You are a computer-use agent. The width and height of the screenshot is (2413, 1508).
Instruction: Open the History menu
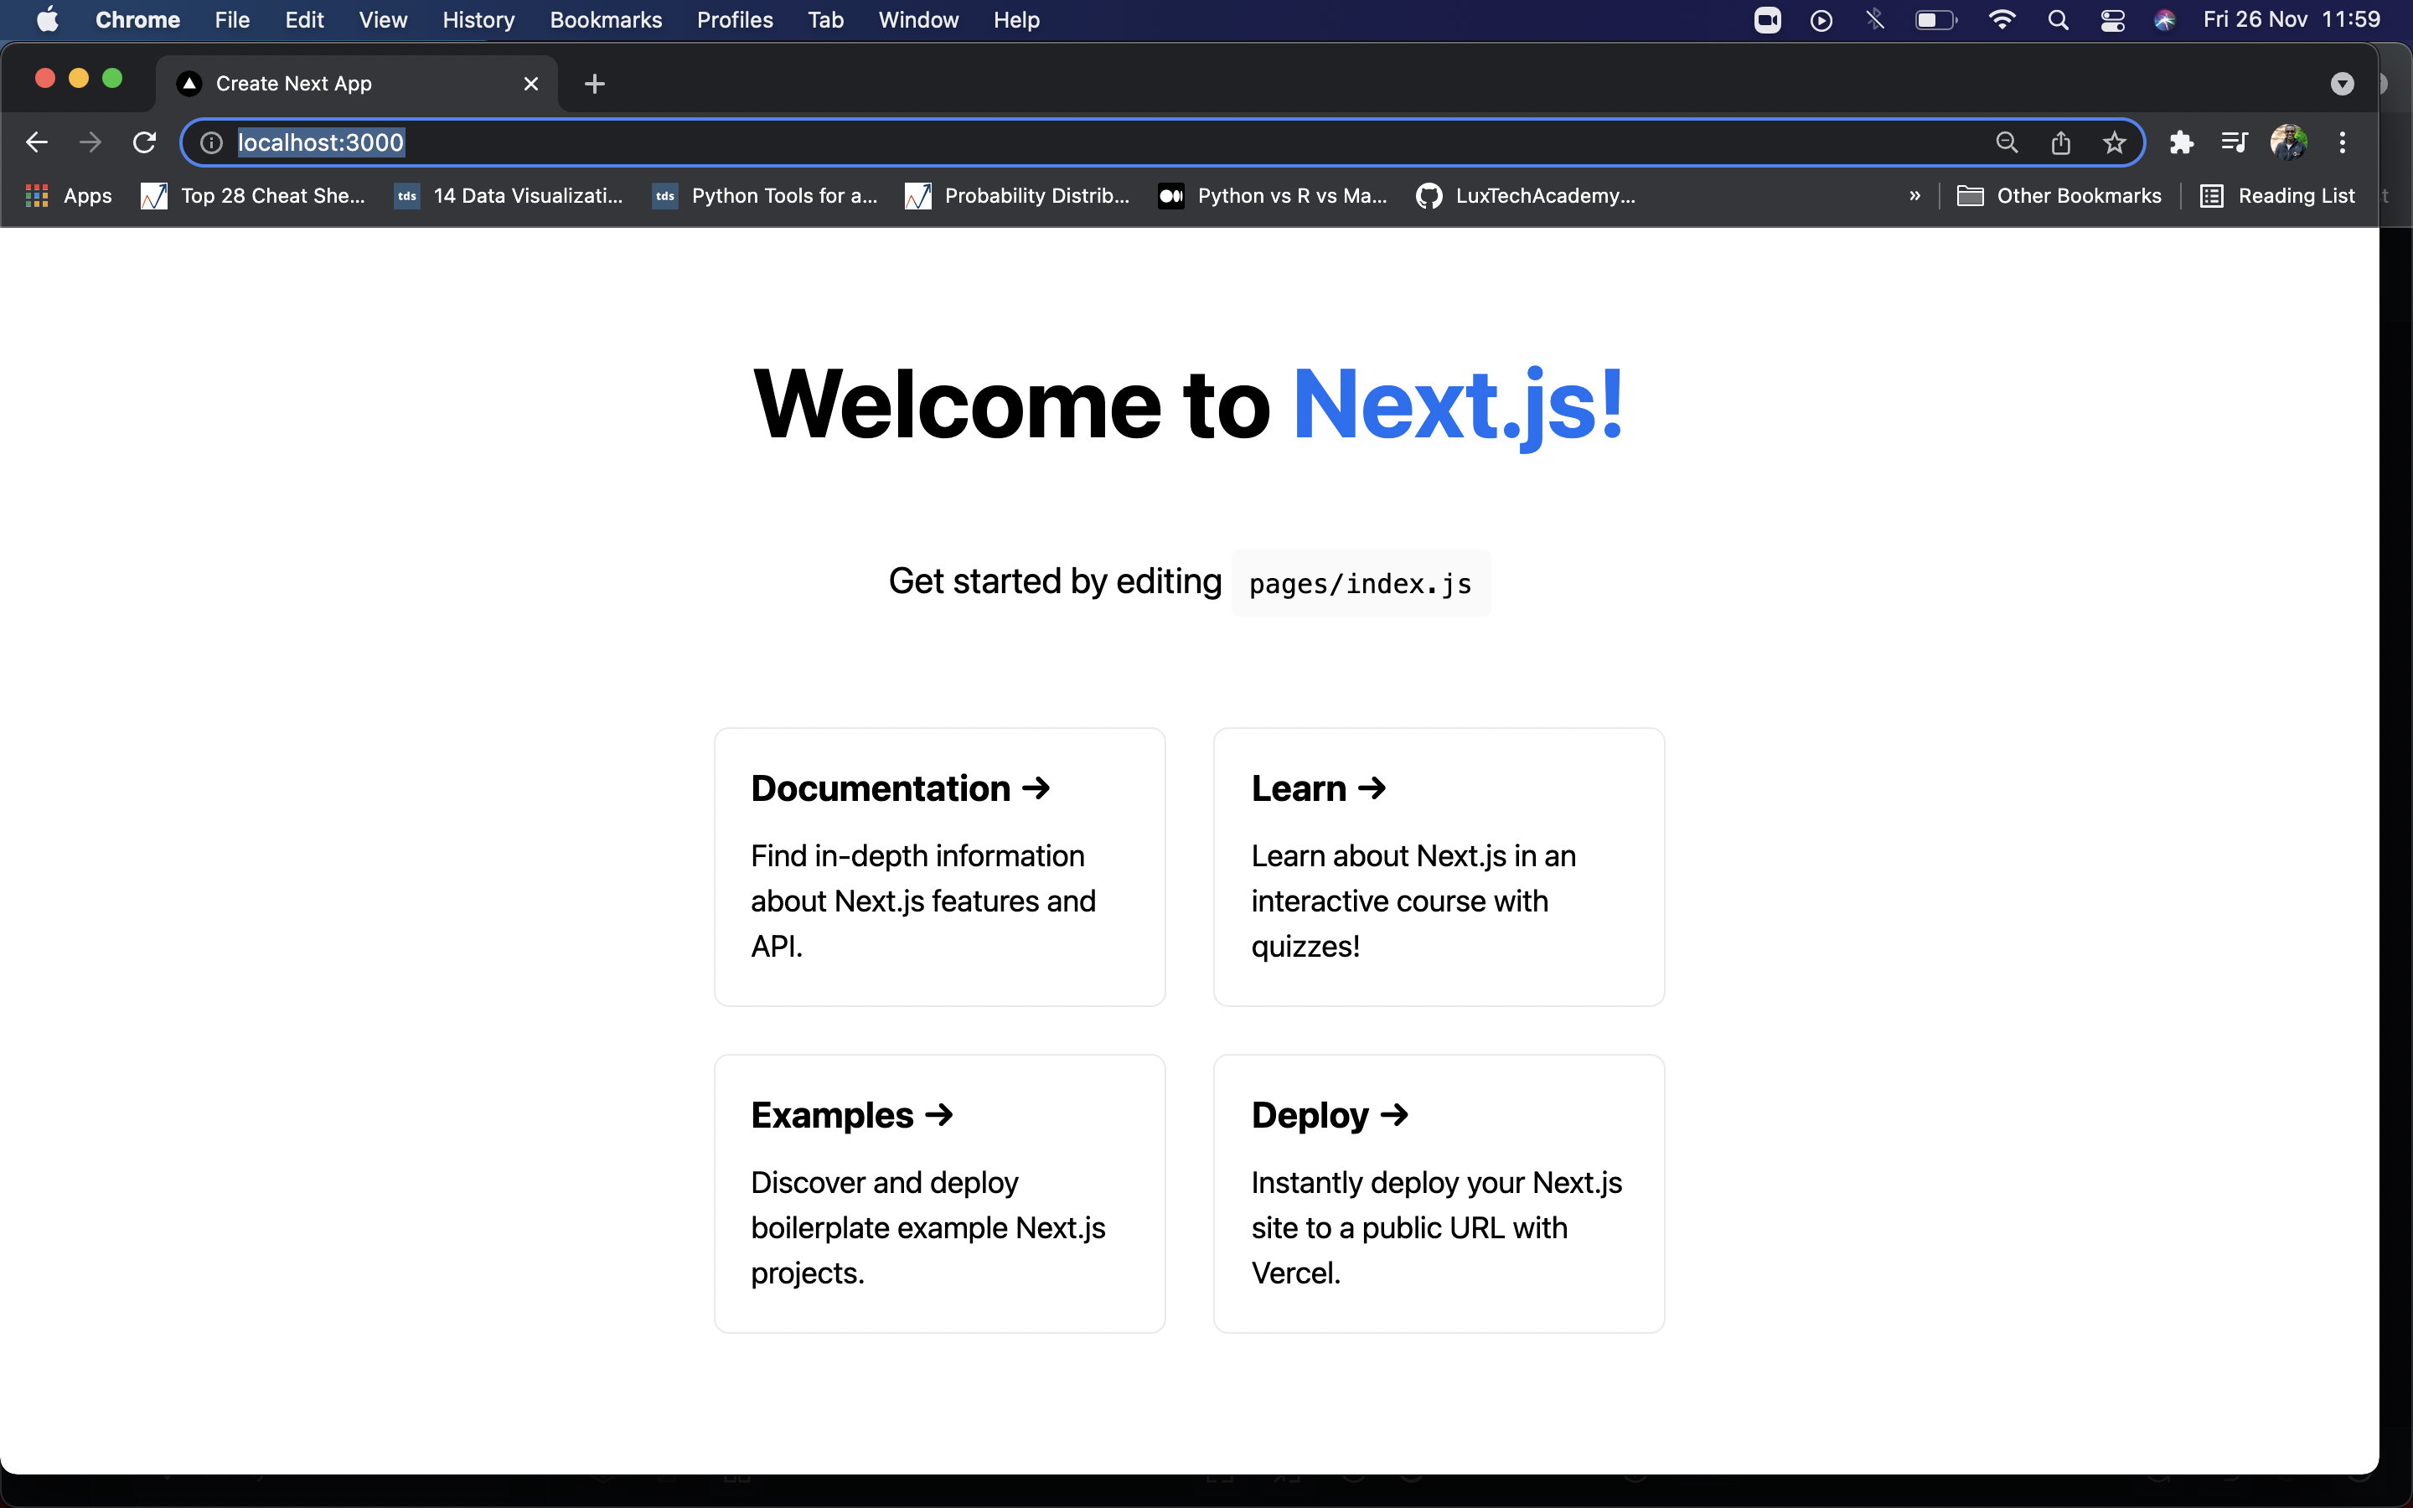(x=478, y=20)
